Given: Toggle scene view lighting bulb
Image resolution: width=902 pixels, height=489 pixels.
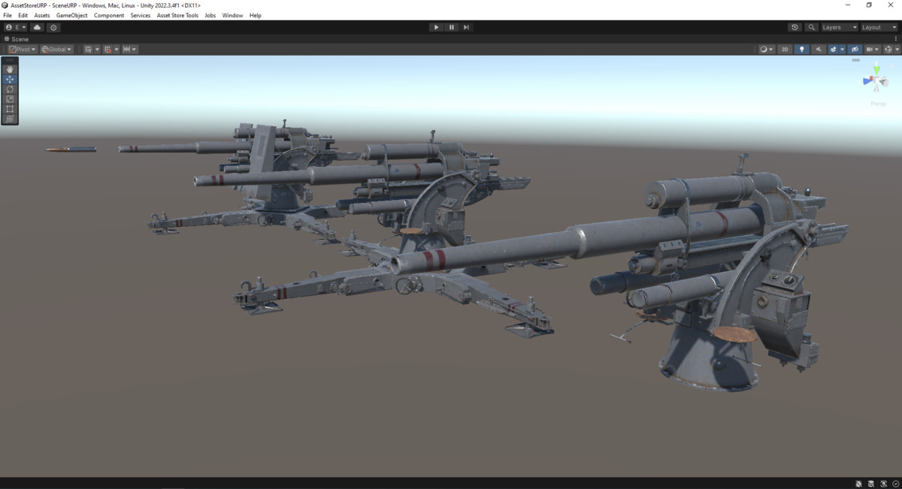Looking at the screenshot, I should 802,49.
